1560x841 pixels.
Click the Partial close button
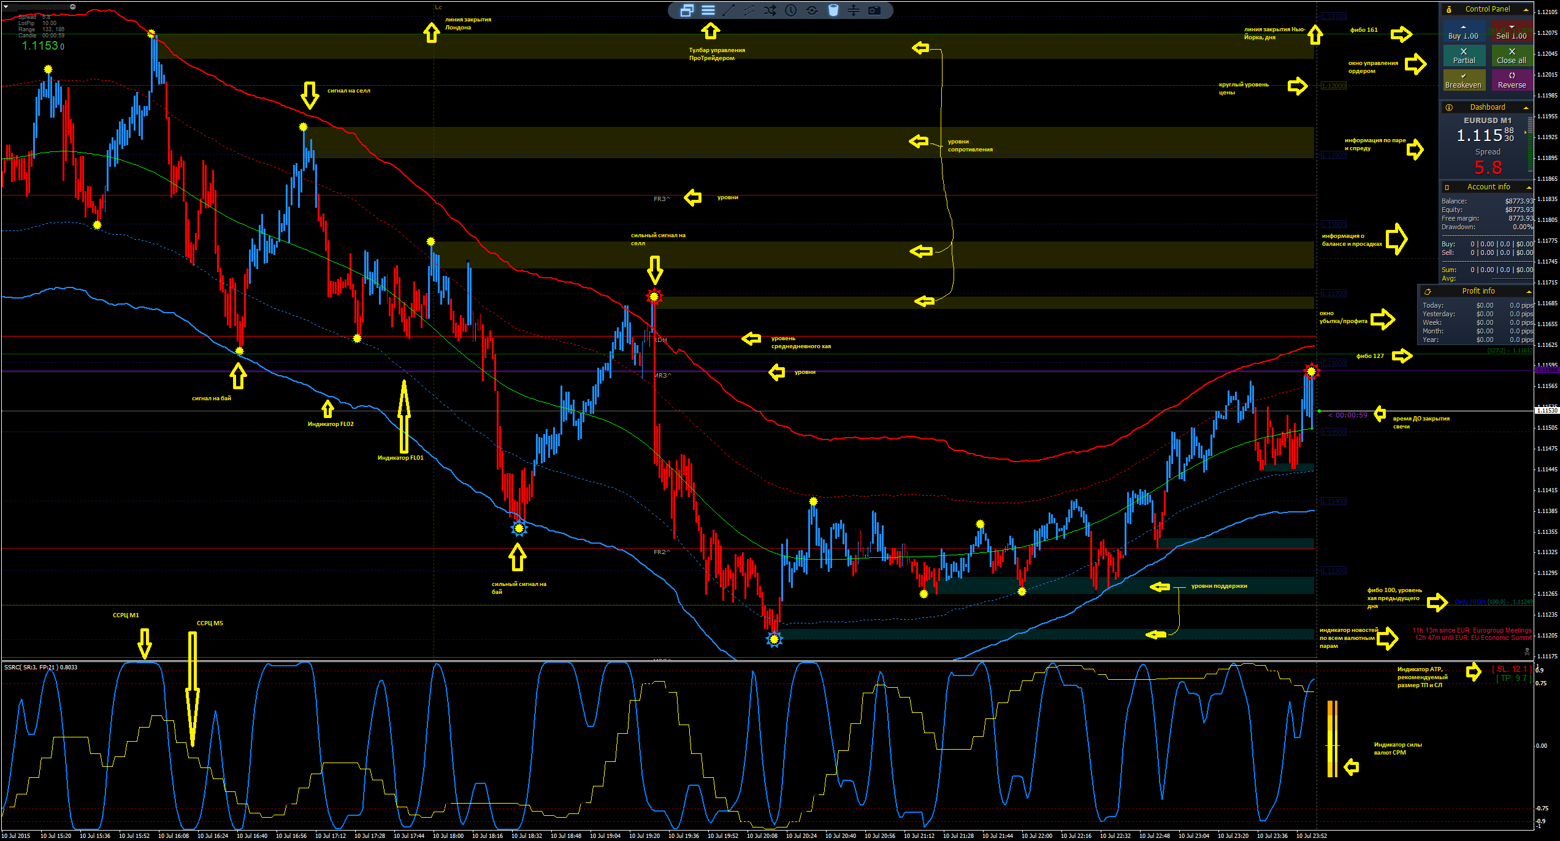(1463, 56)
